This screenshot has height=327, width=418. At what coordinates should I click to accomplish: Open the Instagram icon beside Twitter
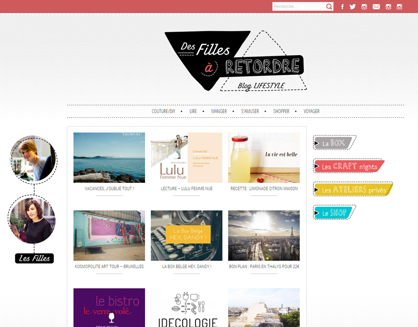[x=364, y=7]
